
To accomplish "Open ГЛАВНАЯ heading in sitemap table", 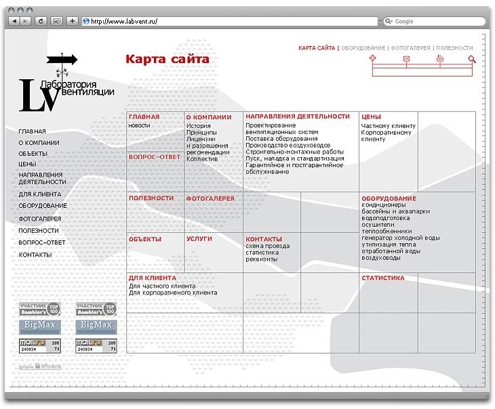I will [144, 116].
